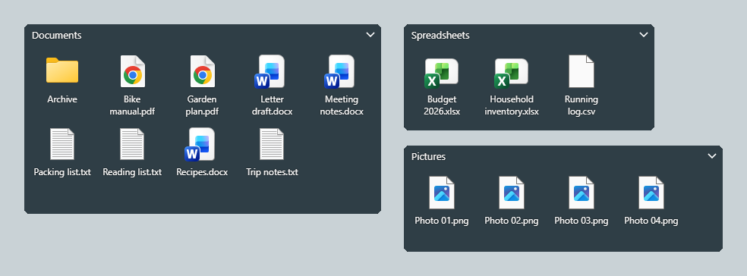This screenshot has width=747, height=276.
Task: Click the "Photo 03.png" file name
Action: (582, 221)
